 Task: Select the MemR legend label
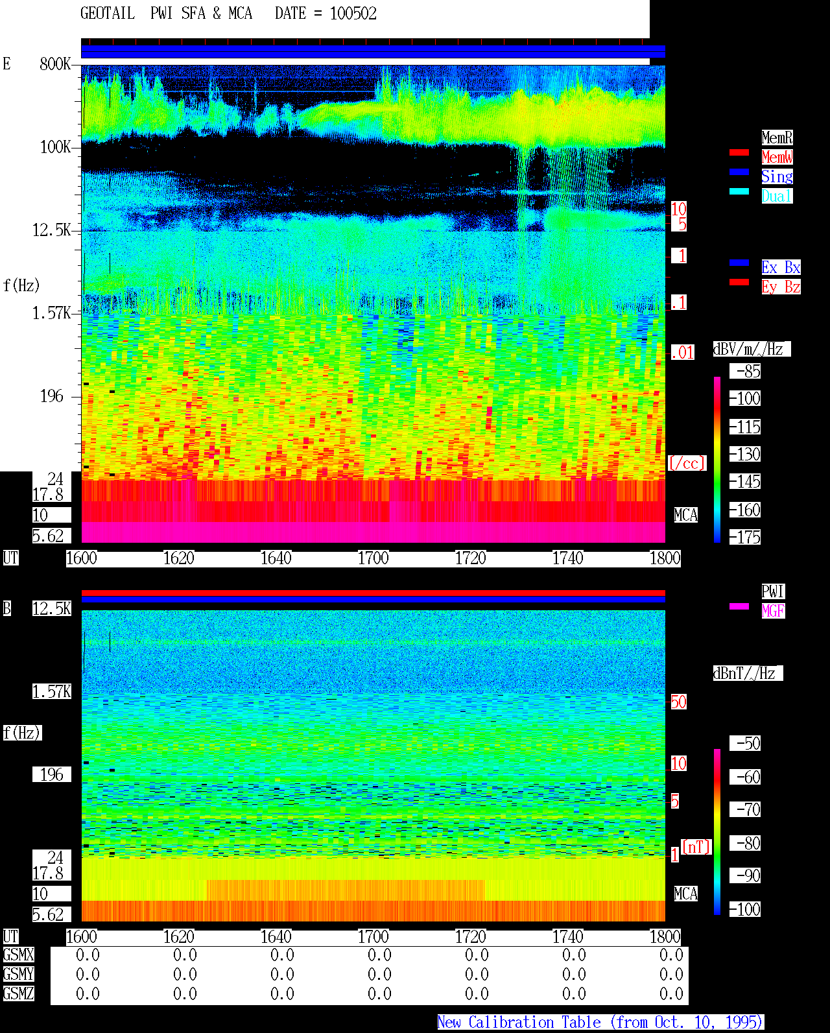[x=777, y=137]
